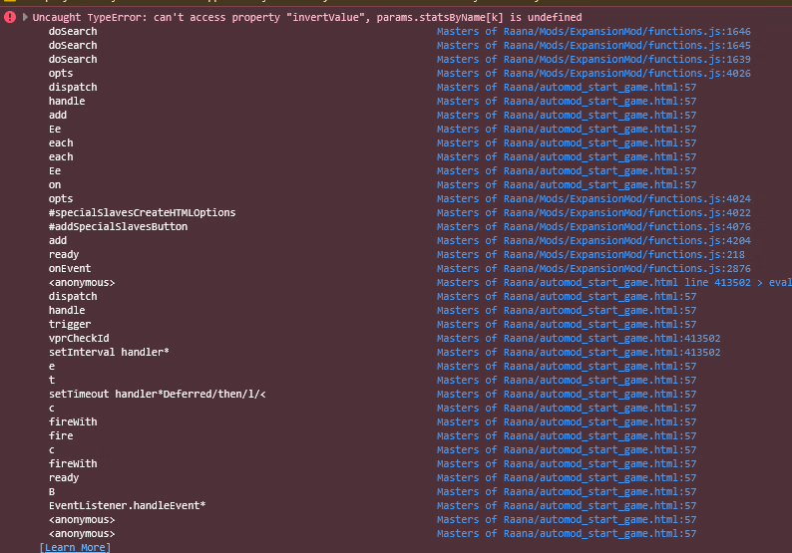Screen dimensions: 792x553
Task: Click the red error icon
Action: [9, 17]
